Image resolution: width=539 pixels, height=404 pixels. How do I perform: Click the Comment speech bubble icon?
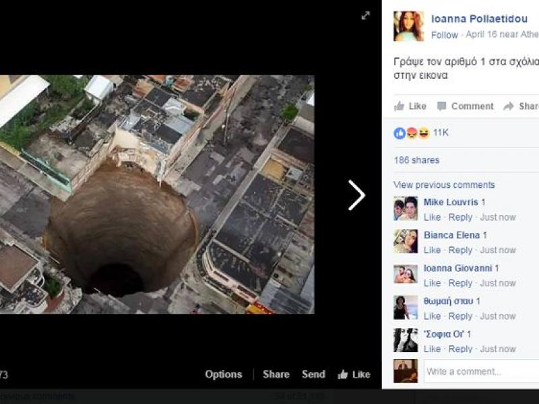(442, 106)
